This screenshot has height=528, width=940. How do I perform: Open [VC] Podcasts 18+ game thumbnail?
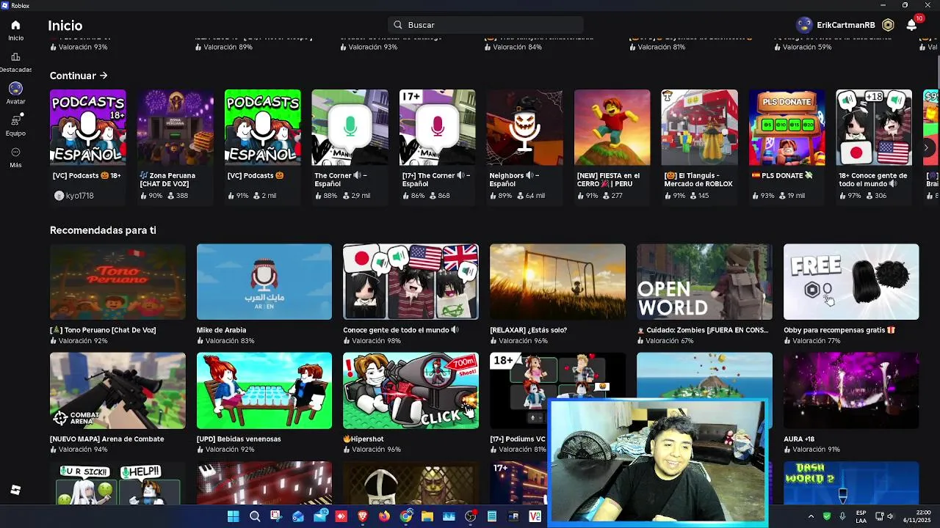point(87,128)
